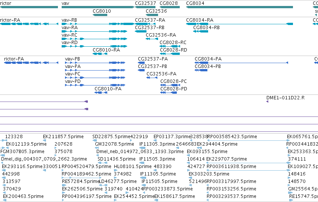This screenshot has width=318, height=202.
Task: Select the CG32536-RA transcript label
Action: [161, 35]
